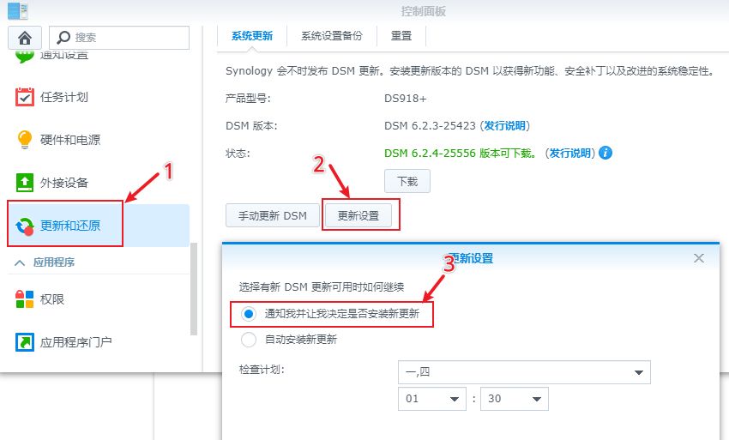Open the 检查计划 day dropdown

point(524,372)
